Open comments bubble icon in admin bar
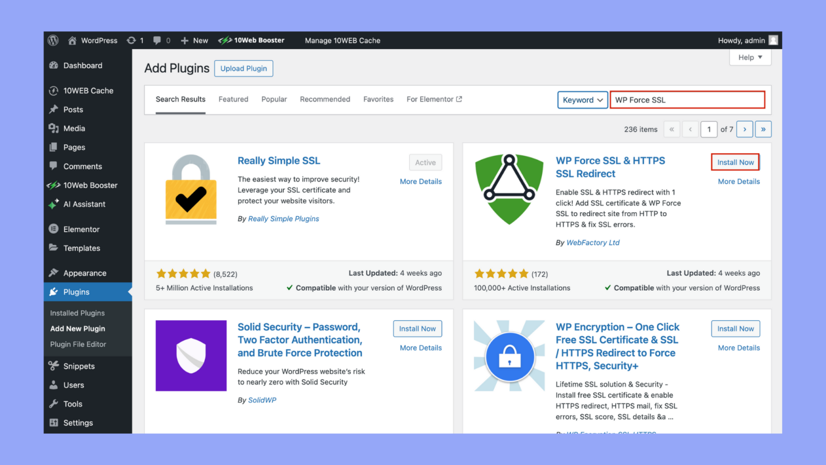This screenshot has height=465, width=826. 158,41
